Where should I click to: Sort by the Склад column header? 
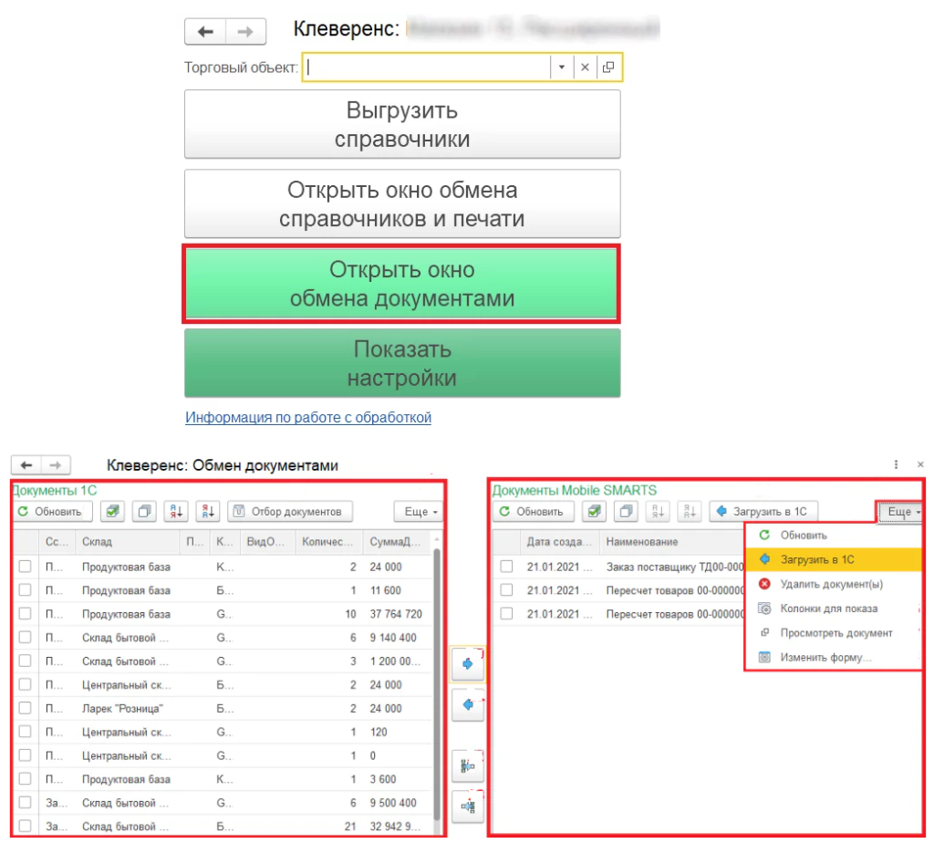pos(128,542)
